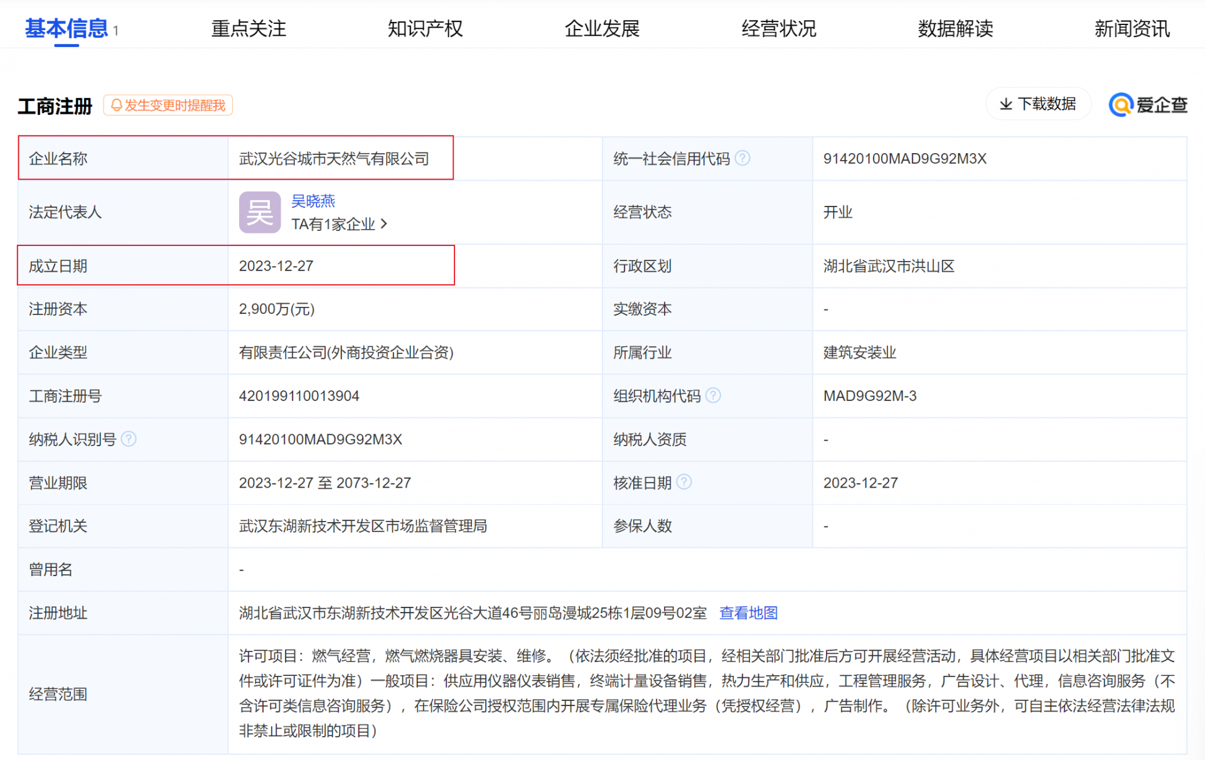1205x760 pixels.
Task: Click the 下载数据 download button
Action: coord(1038,104)
